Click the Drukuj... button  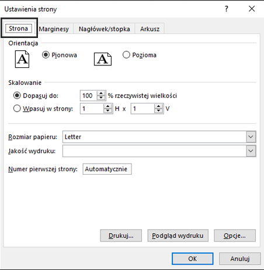click(121, 236)
